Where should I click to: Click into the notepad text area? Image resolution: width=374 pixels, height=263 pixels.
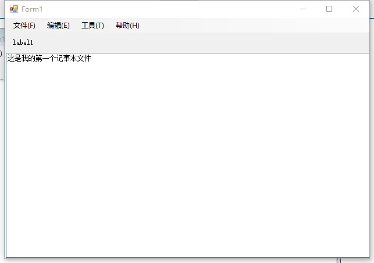coord(187,156)
